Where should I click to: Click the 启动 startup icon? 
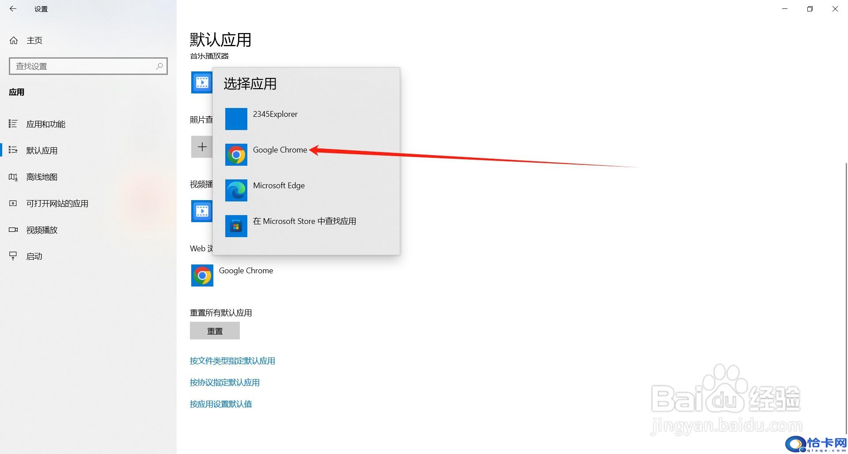coord(13,256)
